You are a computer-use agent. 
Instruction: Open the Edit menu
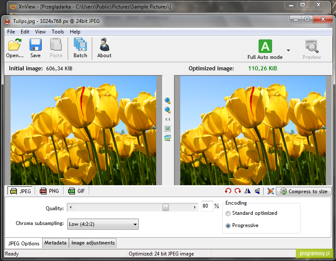[25, 32]
